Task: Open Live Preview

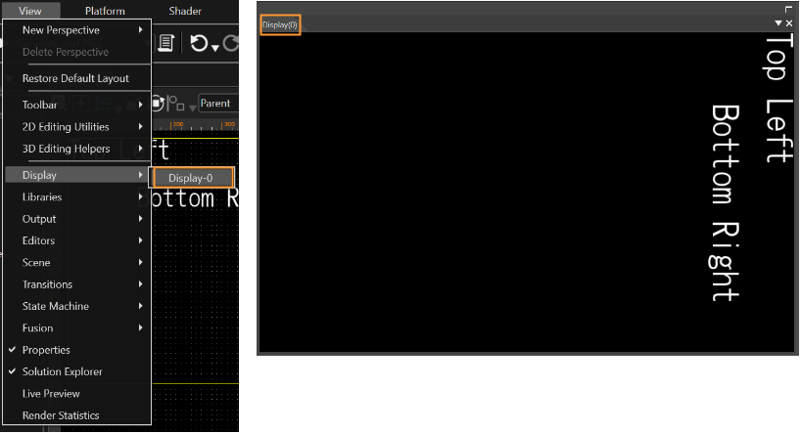Action: [77, 394]
